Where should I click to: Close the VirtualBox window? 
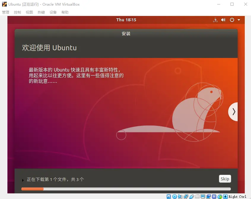click(246, 4)
